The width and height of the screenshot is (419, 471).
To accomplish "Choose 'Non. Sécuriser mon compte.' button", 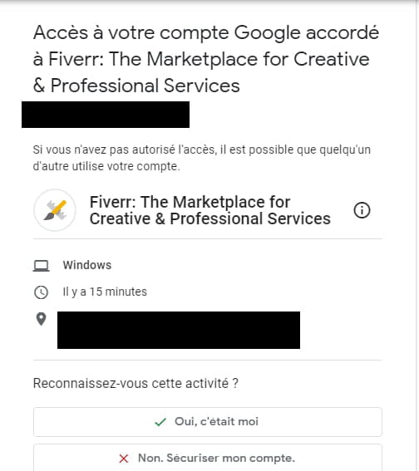I will point(208,458).
